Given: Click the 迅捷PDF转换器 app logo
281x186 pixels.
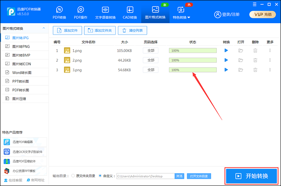Looking at the screenshot, I should pyautogui.click(x=11, y=12).
